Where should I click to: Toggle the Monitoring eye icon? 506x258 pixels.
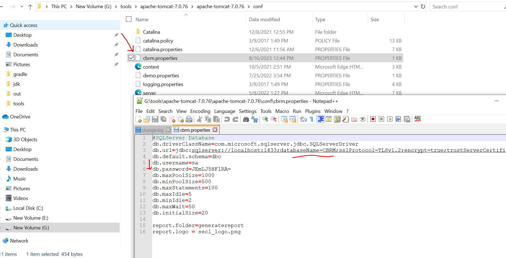[363, 119]
